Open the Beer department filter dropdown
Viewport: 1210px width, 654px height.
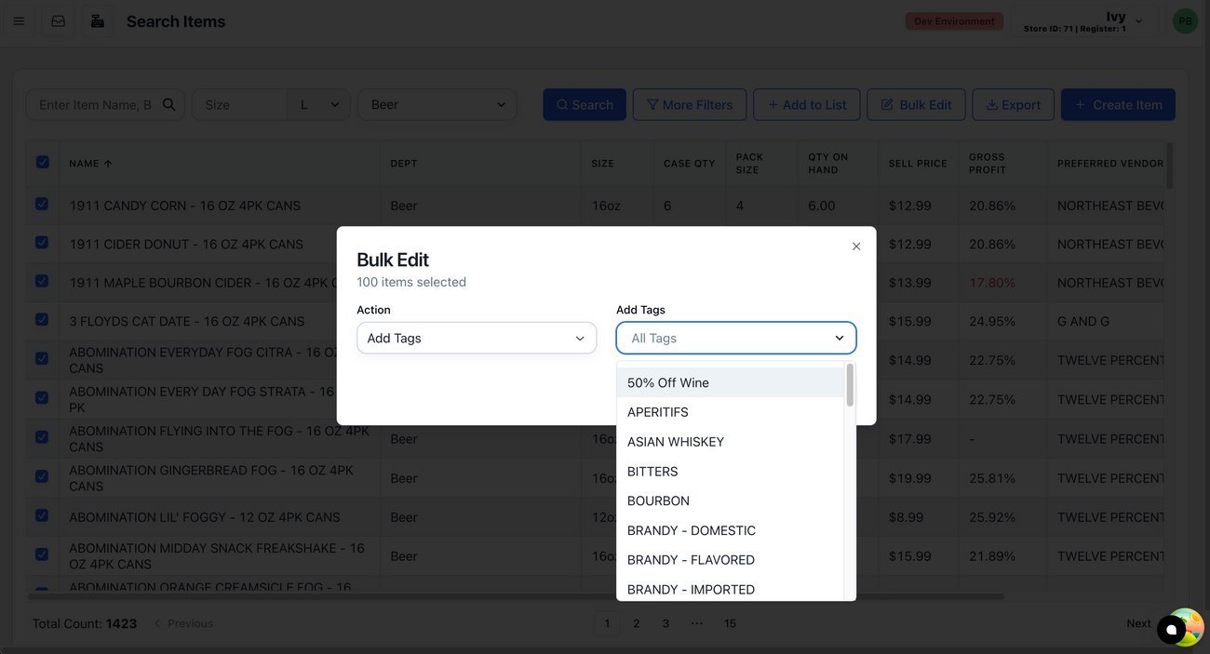(x=437, y=105)
